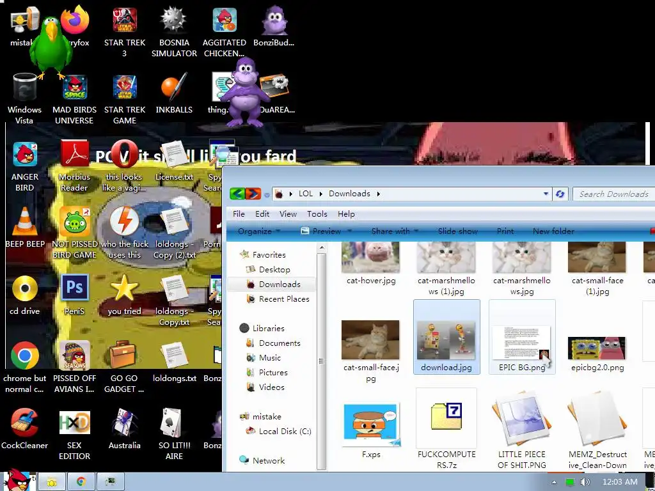Click the Search Downloads field
Image resolution: width=655 pixels, height=491 pixels.
pos(613,194)
